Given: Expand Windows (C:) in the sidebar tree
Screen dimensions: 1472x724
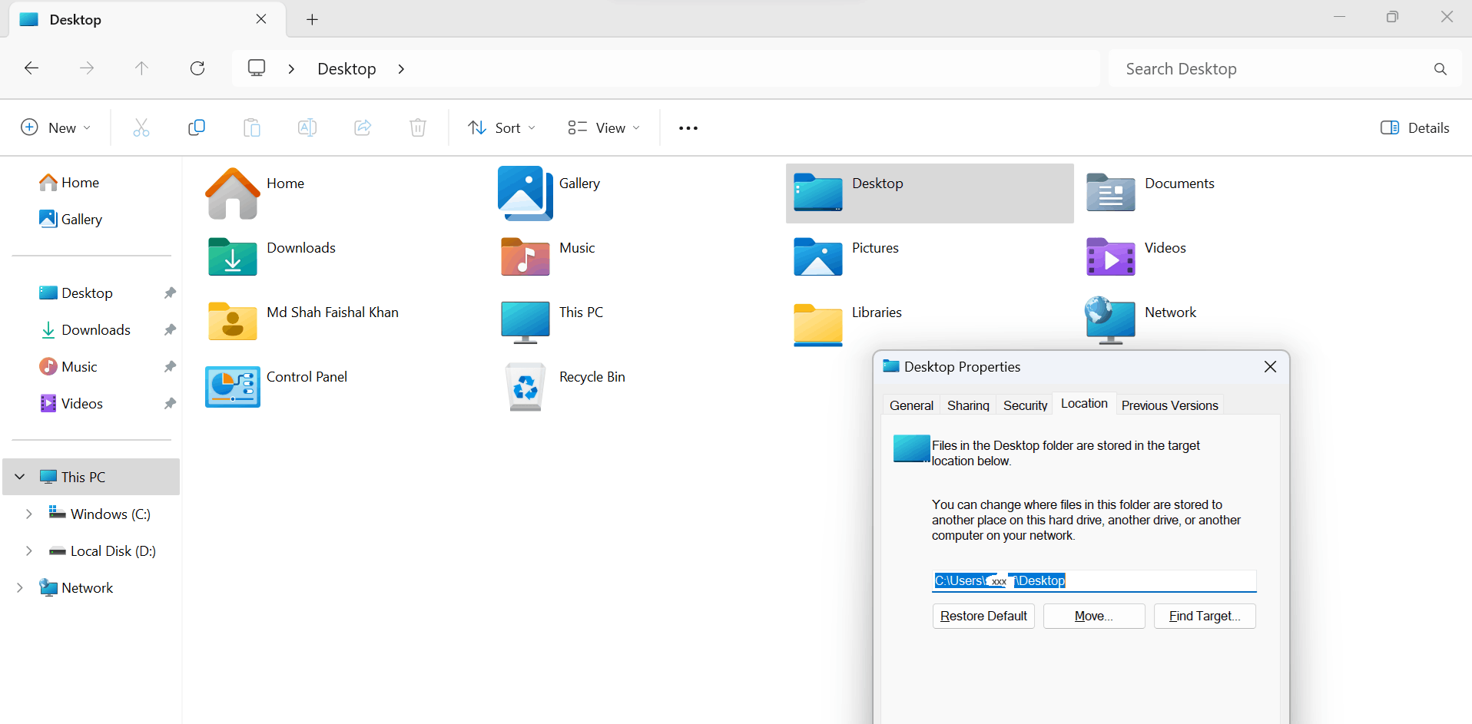Looking at the screenshot, I should point(29,514).
